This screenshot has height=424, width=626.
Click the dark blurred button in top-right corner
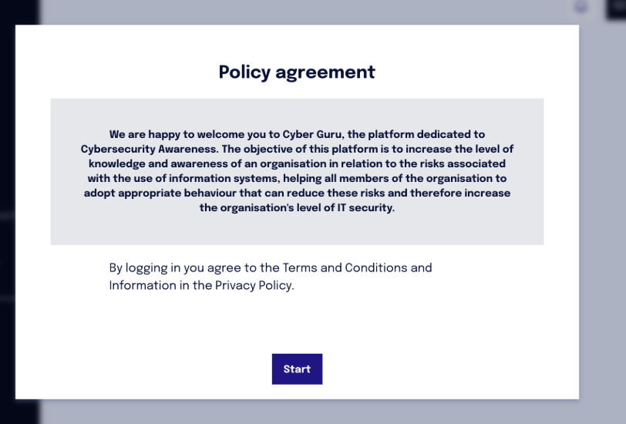[616, 8]
